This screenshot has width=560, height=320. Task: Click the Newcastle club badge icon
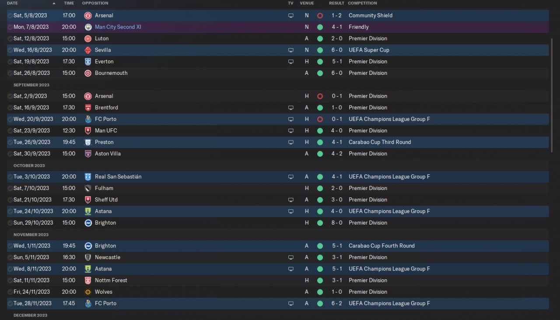(88, 257)
